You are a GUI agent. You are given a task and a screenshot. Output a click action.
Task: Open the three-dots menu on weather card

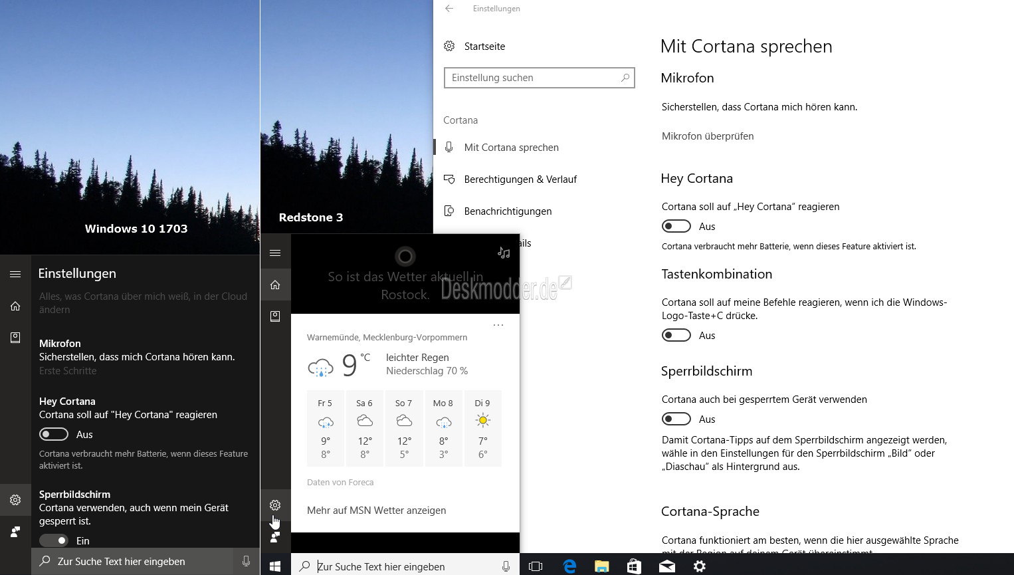[498, 325]
